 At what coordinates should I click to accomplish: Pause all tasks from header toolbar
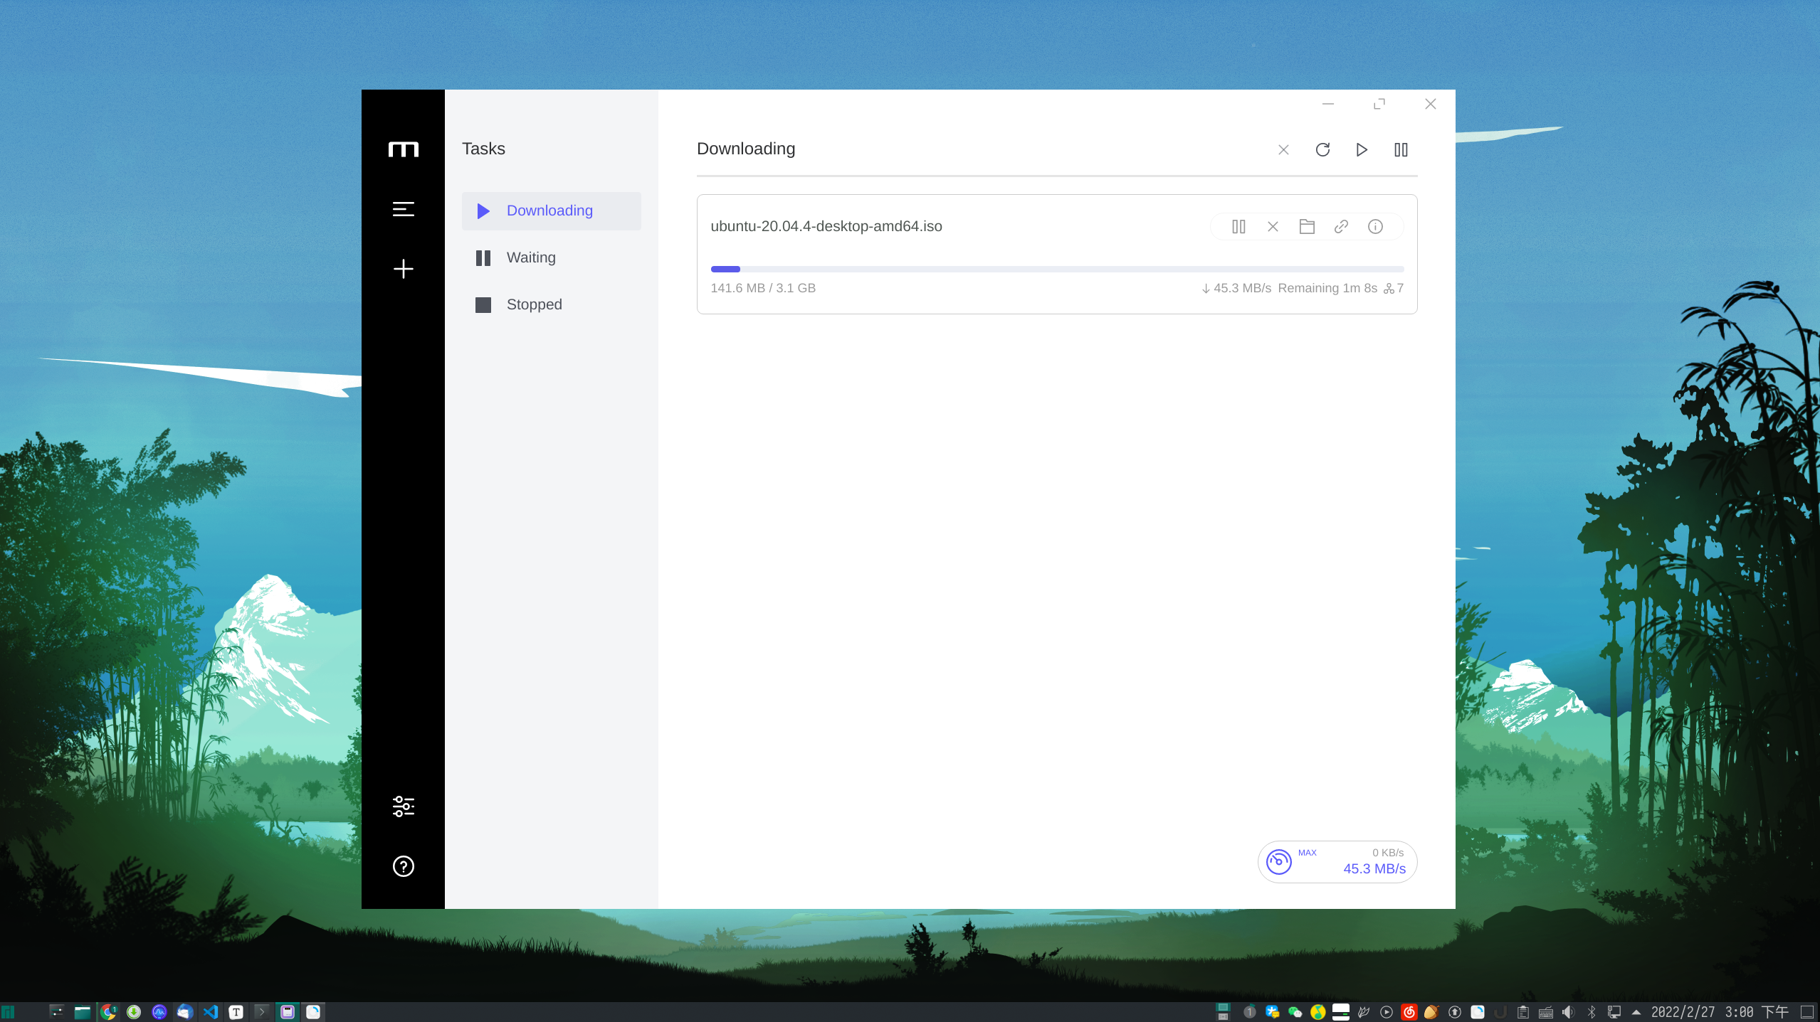(x=1401, y=150)
